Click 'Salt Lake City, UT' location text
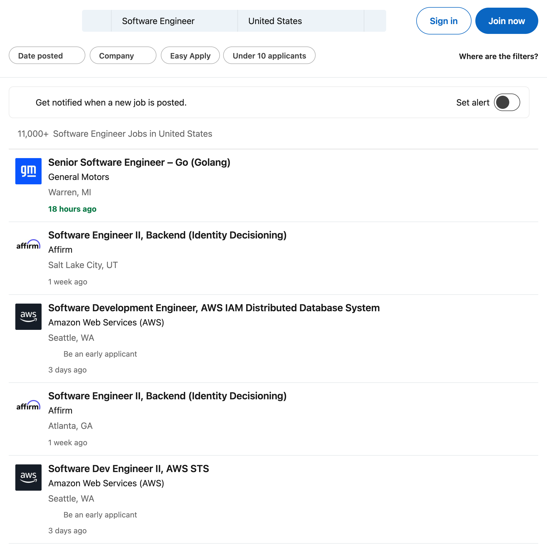Screen dimensions: 547x547 [x=83, y=265]
